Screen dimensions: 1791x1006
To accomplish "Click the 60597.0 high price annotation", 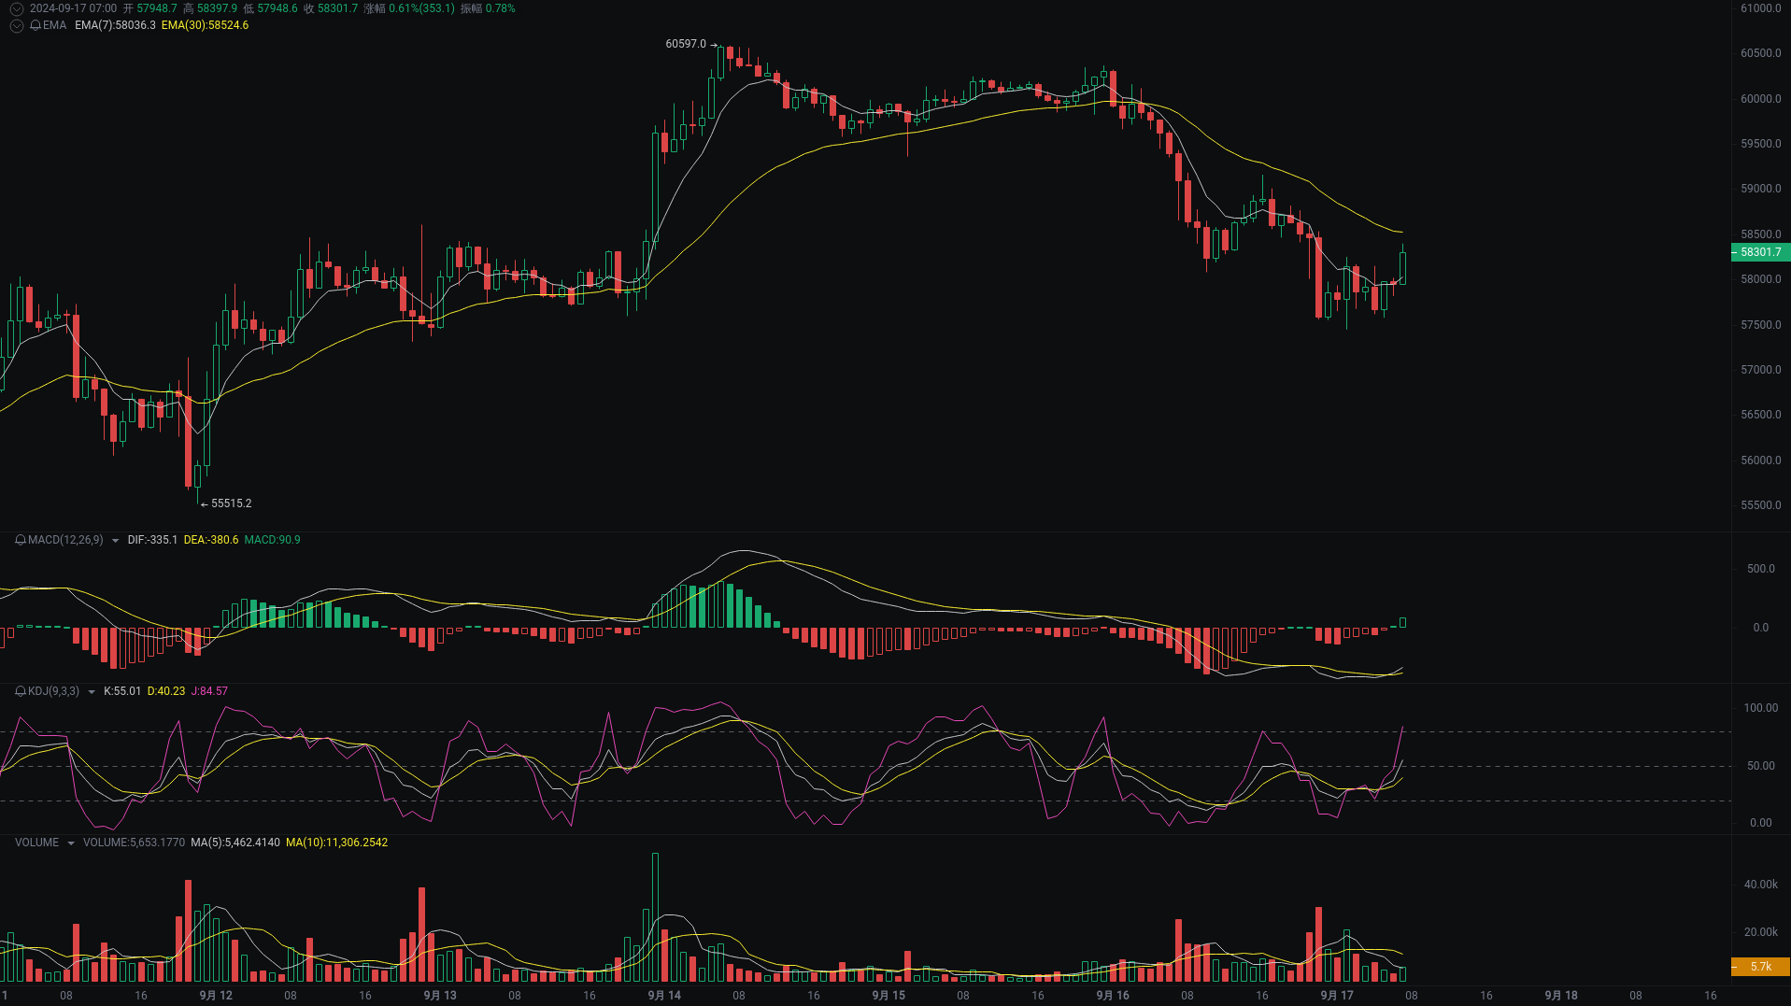I will coord(687,43).
